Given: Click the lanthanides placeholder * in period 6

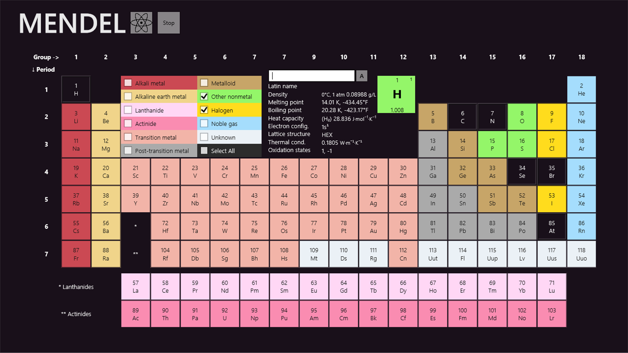Looking at the screenshot, I should tap(136, 227).
